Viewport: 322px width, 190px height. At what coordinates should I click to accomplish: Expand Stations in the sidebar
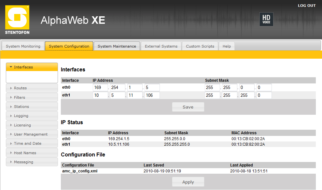coord(32,107)
